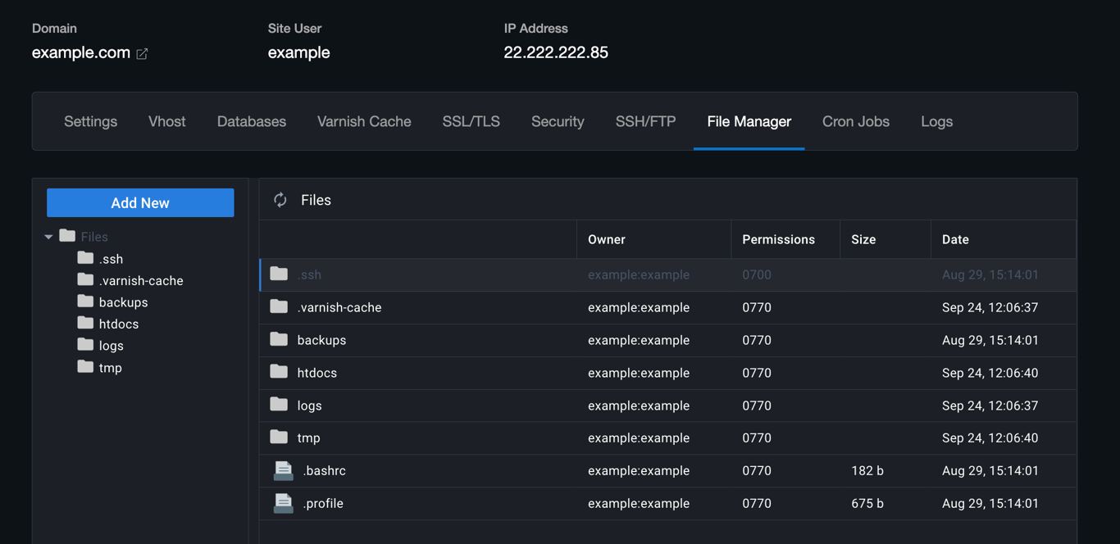Switch to the Cron Jobs tab
The height and width of the screenshot is (544, 1120).
[x=855, y=121]
